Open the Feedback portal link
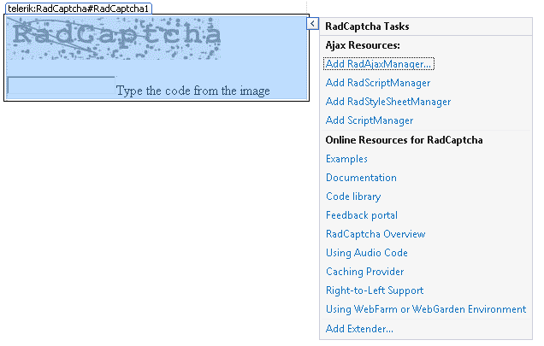Viewport: 544px width, 346px height. 362,215
